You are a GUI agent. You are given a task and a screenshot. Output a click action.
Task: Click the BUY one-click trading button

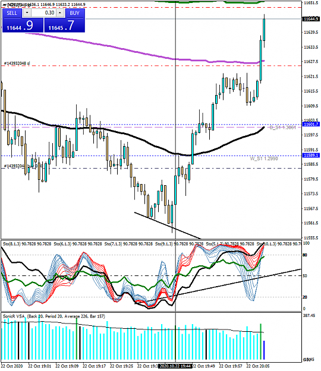(x=75, y=13)
